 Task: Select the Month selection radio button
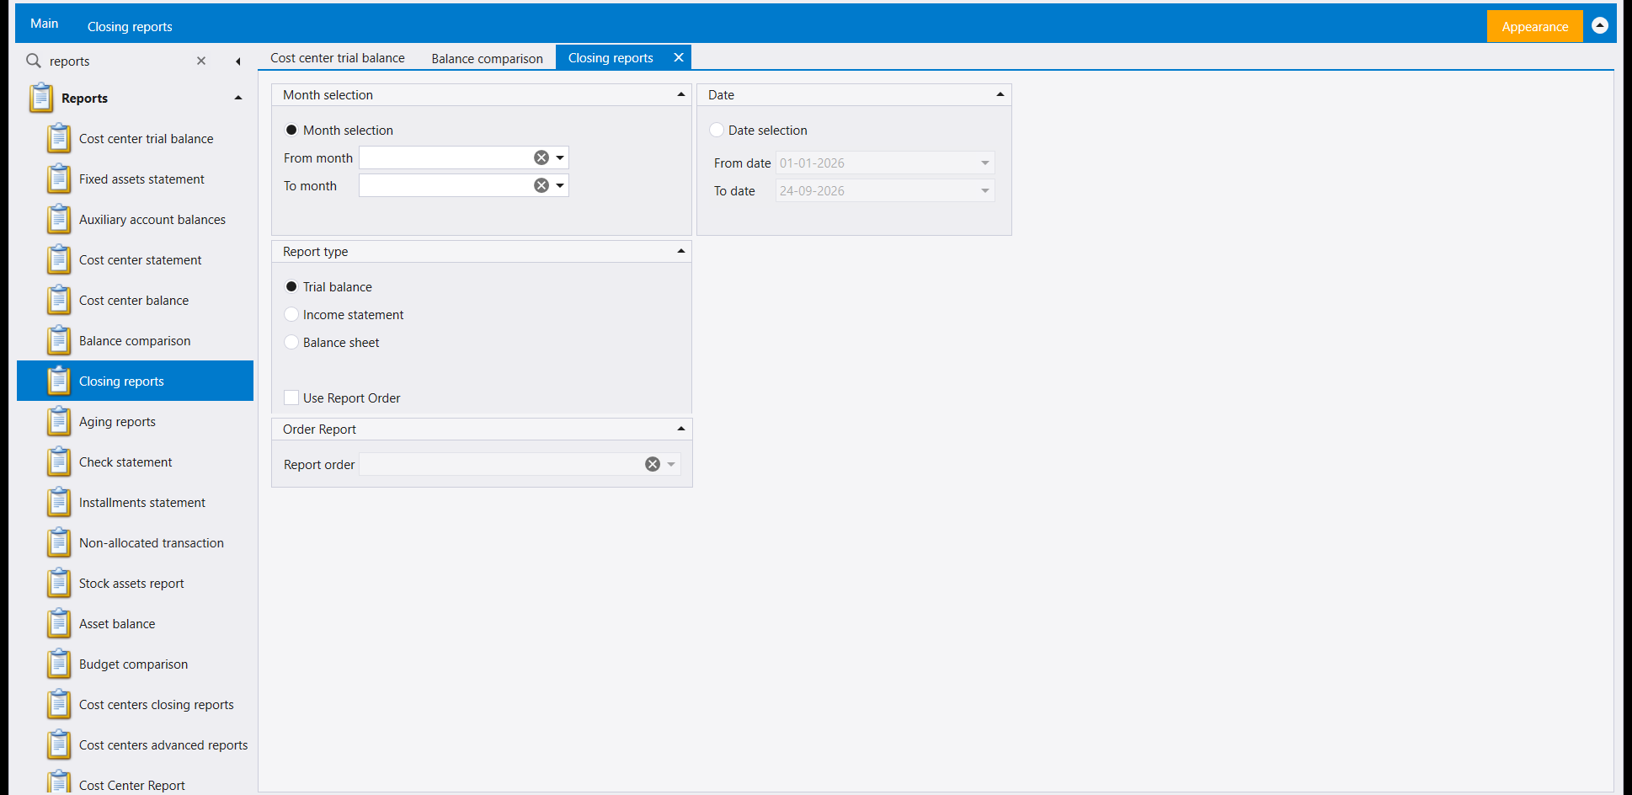click(291, 130)
